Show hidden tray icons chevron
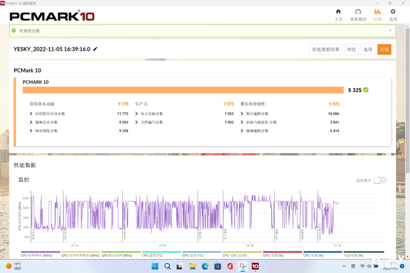The image size is (410, 273). pyautogui.click(x=344, y=266)
